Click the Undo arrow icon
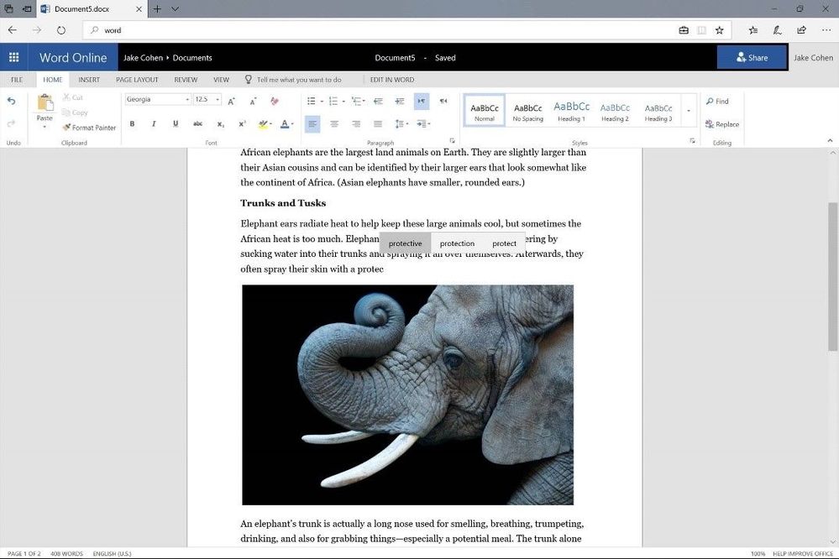Image resolution: width=839 pixels, height=559 pixels. point(12,101)
